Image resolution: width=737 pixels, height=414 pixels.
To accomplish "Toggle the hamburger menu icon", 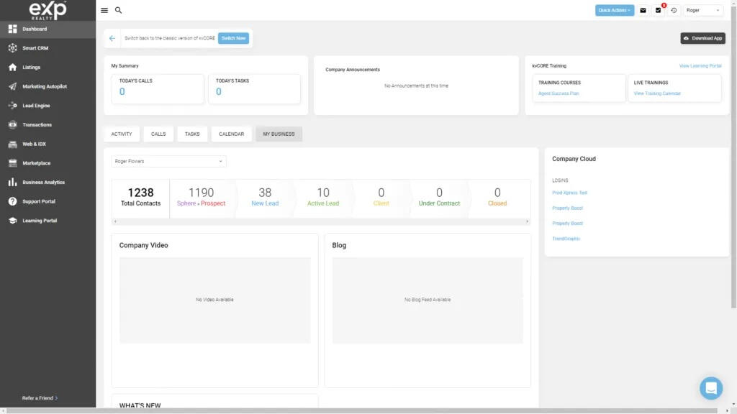I will click(104, 11).
